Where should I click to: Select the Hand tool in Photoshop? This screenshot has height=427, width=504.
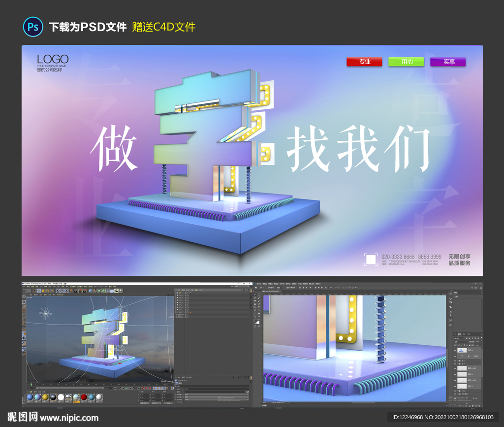point(259,314)
